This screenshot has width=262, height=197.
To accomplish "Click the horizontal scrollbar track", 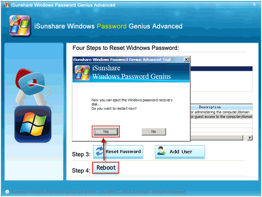I will coord(216,138).
